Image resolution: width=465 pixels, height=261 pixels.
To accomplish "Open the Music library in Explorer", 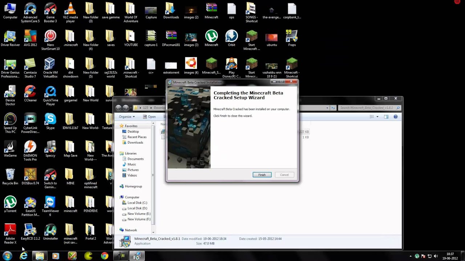I will coord(132,164).
